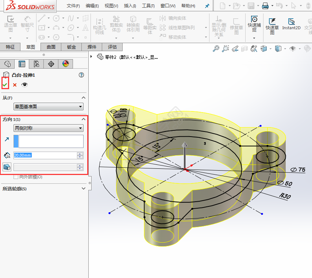
Task: Open the ConfigurationManager tab icon
Action: (x=36, y=64)
